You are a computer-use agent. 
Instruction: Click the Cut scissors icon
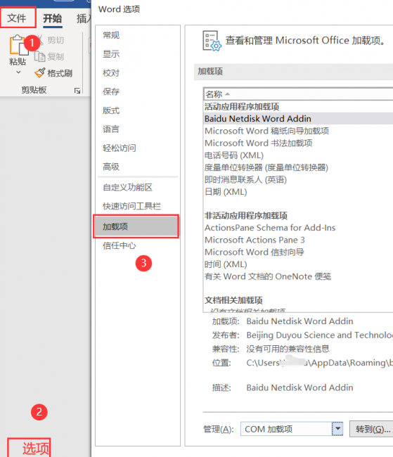pyautogui.click(x=41, y=39)
